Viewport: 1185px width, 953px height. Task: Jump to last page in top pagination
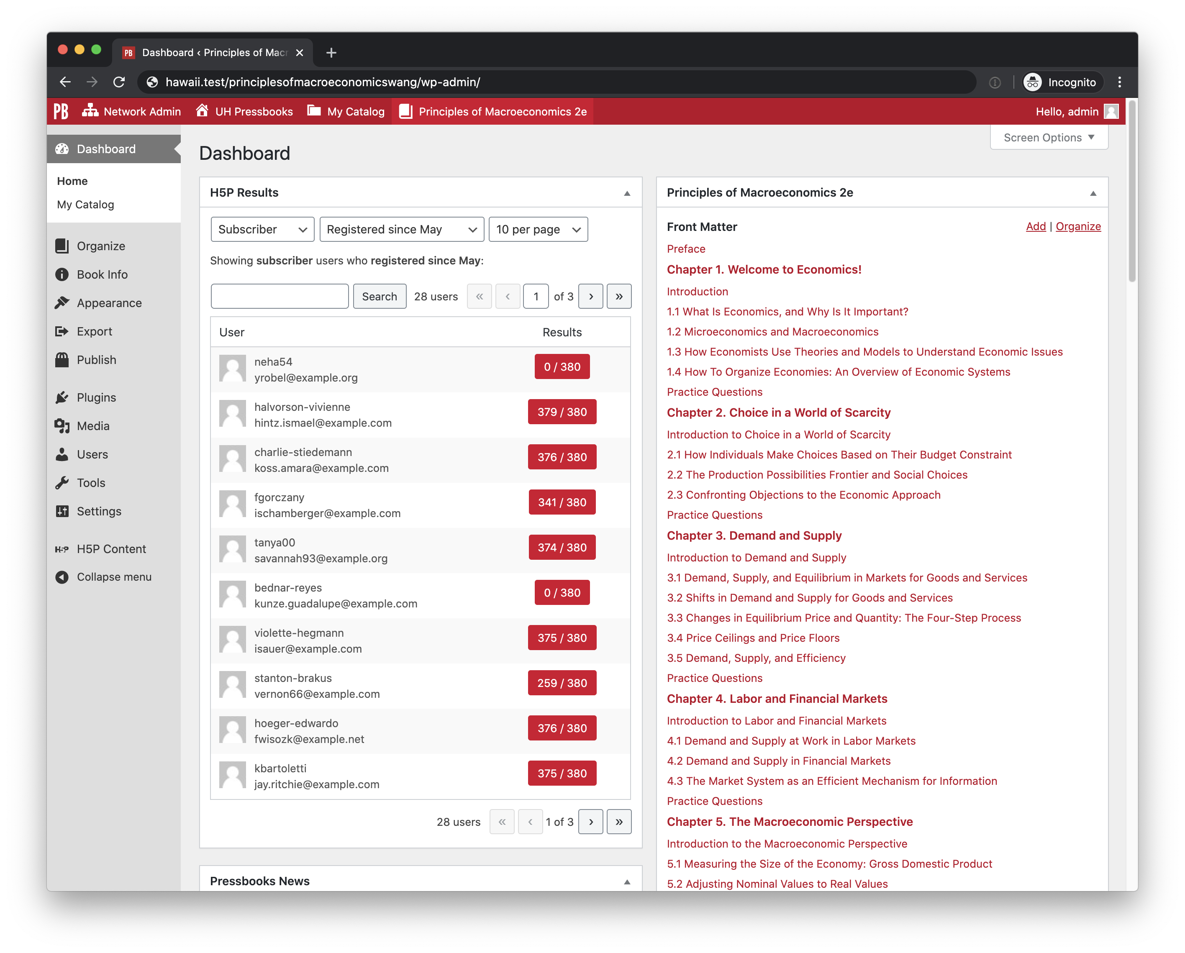pyautogui.click(x=619, y=296)
